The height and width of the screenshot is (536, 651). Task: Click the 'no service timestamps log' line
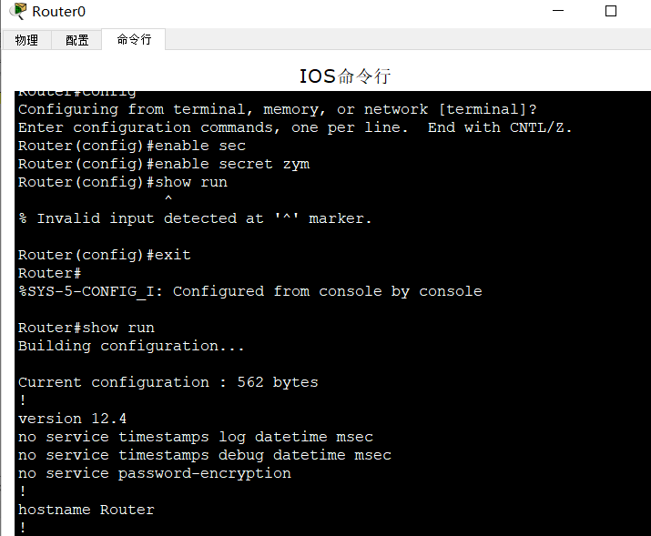(x=196, y=437)
